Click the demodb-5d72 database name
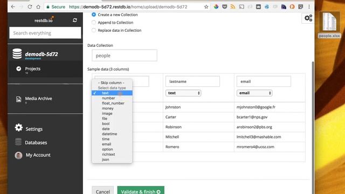 (x=42, y=54)
